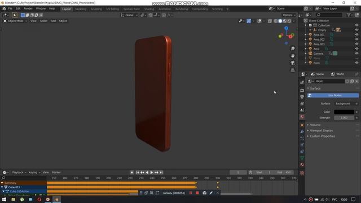Screen dimensions: 361x203
Task: Toggle viewport overlays
Action: click(259, 21)
